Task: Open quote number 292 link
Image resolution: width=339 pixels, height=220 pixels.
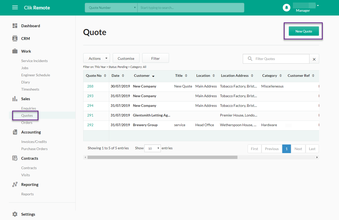Action: pos(90,125)
